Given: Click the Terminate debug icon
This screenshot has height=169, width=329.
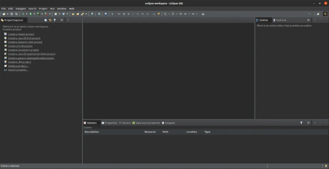Looking at the screenshot, I should 128,14.
